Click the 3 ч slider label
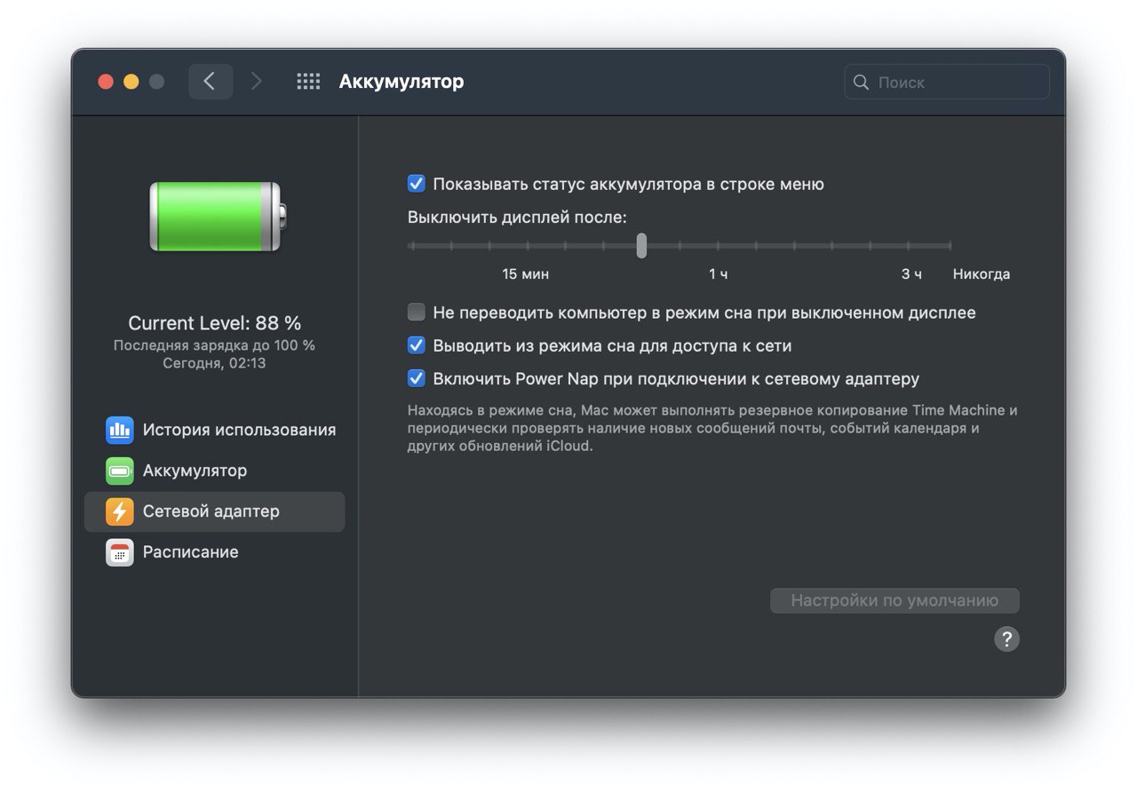1137x792 pixels. click(x=911, y=274)
